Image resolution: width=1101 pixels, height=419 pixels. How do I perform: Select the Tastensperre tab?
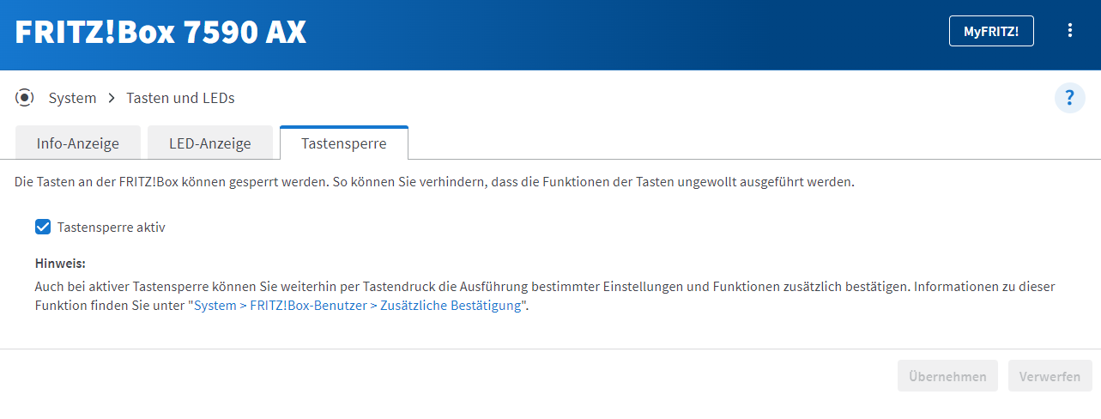(344, 143)
